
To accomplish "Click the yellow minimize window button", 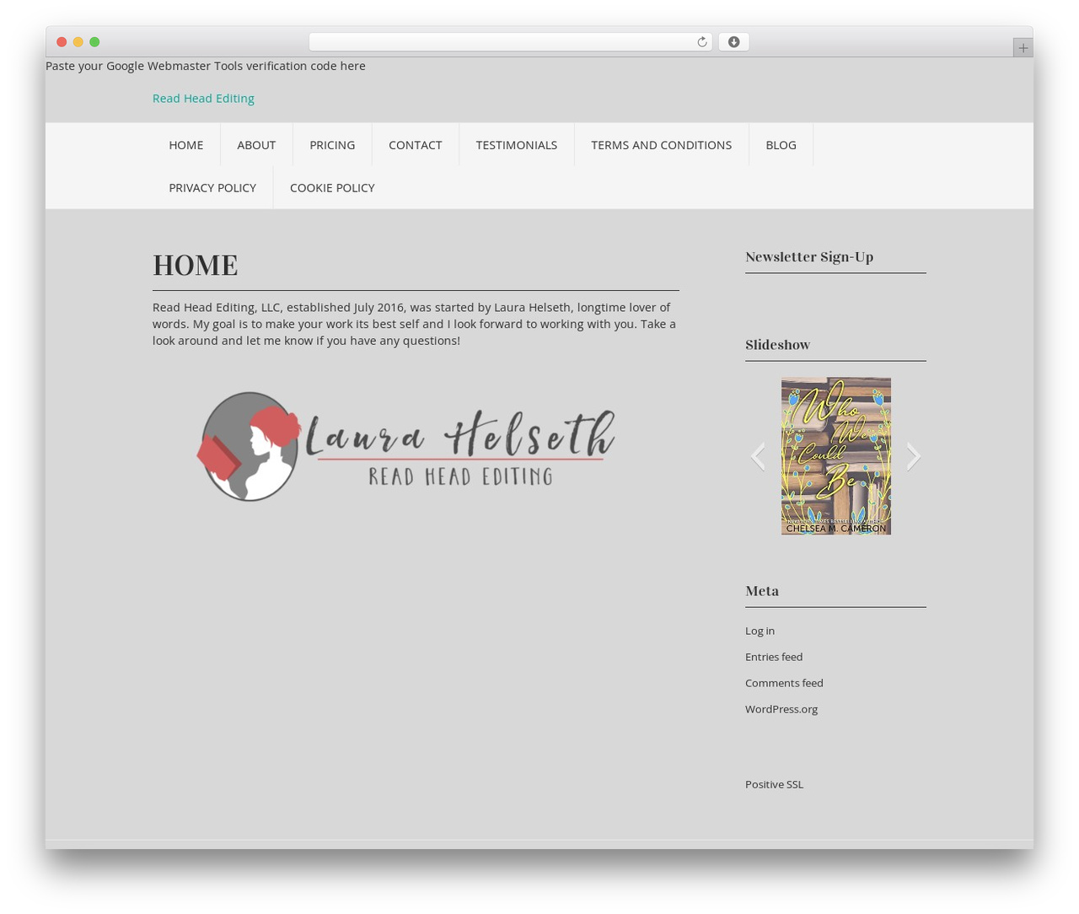I will [x=78, y=42].
